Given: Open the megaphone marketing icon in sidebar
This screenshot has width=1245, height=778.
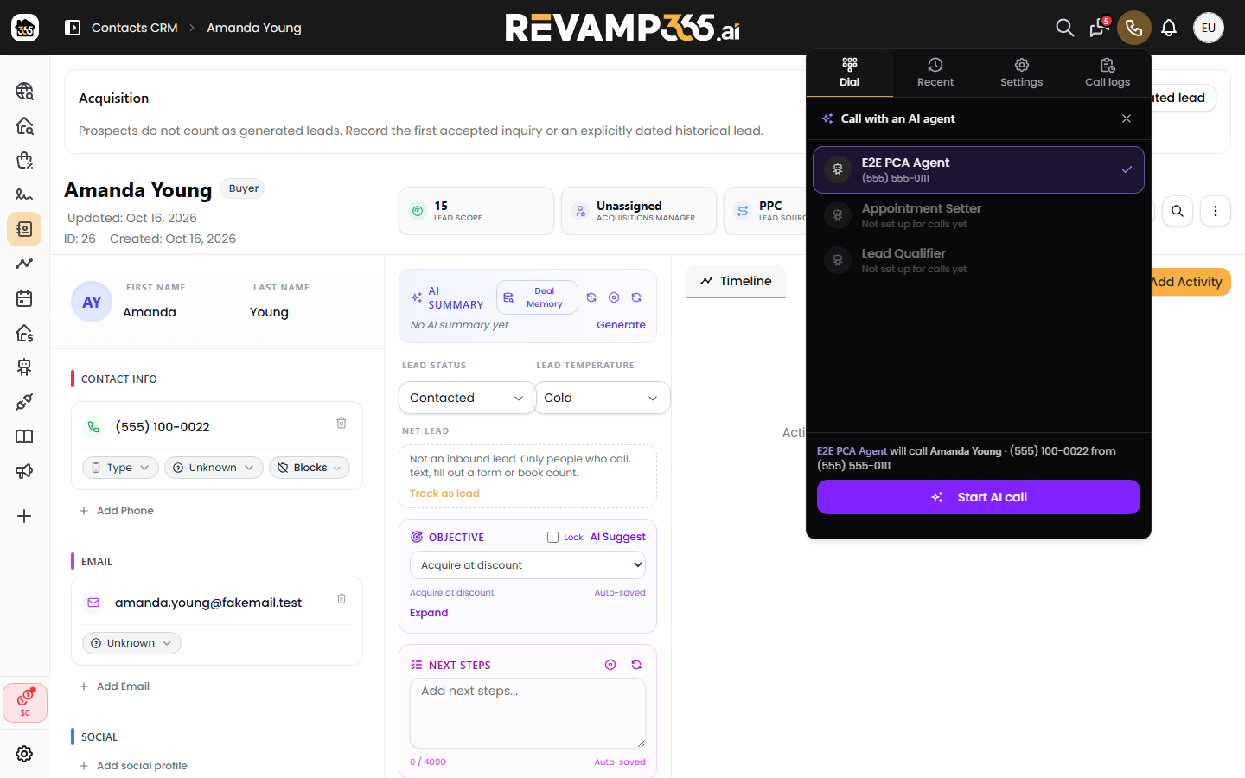Looking at the screenshot, I should tap(24, 471).
